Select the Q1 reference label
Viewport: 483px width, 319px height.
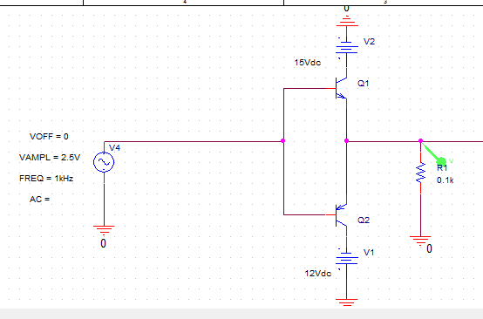point(364,84)
